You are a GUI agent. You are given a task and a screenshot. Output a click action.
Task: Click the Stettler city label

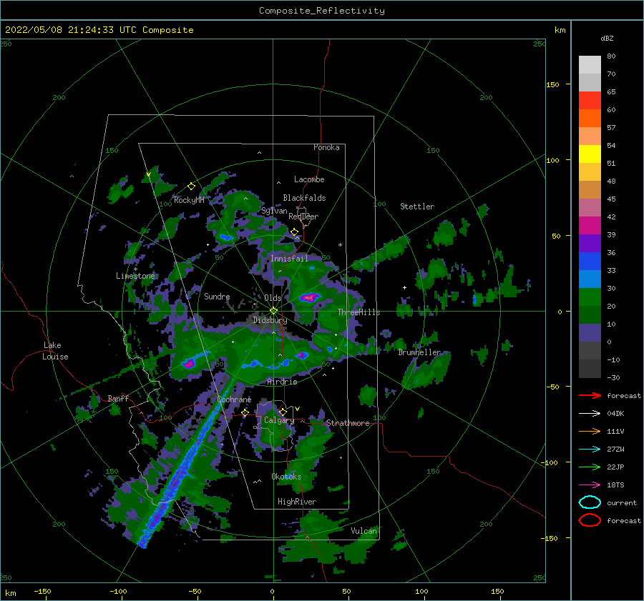pyautogui.click(x=417, y=207)
